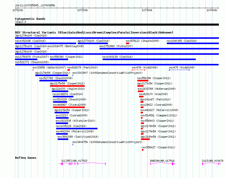Click the RefSeq Genes track title

[26, 158]
